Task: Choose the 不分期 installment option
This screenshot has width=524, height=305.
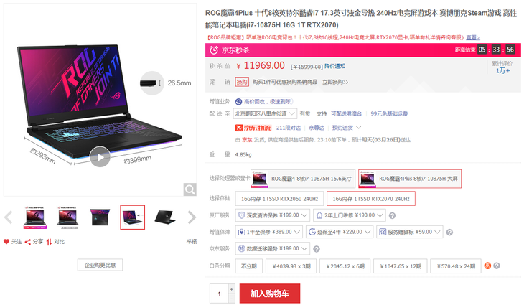Action: coord(249,266)
